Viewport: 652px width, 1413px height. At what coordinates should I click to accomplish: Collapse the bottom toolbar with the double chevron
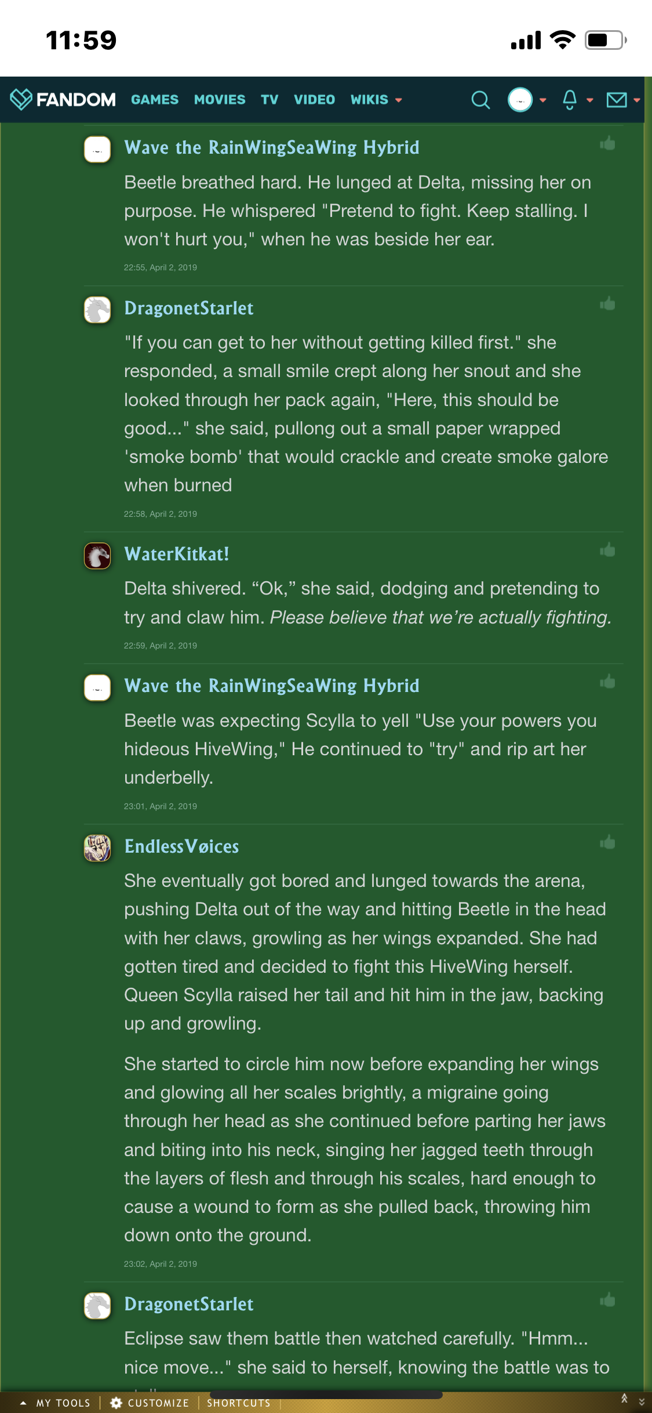[642, 1402]
